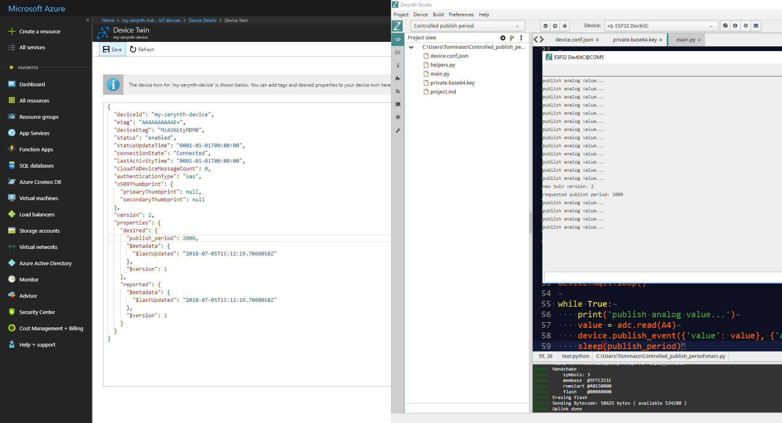Click the sidebar bug icon
Image resolution: width=782 pixels, height=423 pixels.
point(398,117)
